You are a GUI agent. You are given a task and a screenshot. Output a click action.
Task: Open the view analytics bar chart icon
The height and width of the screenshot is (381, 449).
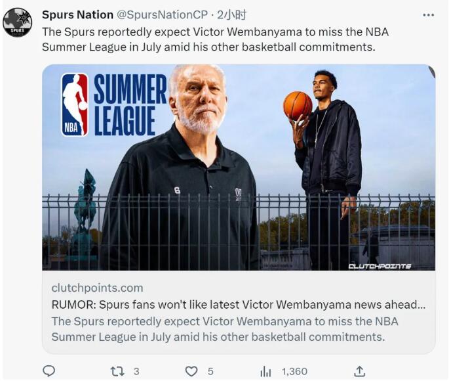[x=265, y=372]
